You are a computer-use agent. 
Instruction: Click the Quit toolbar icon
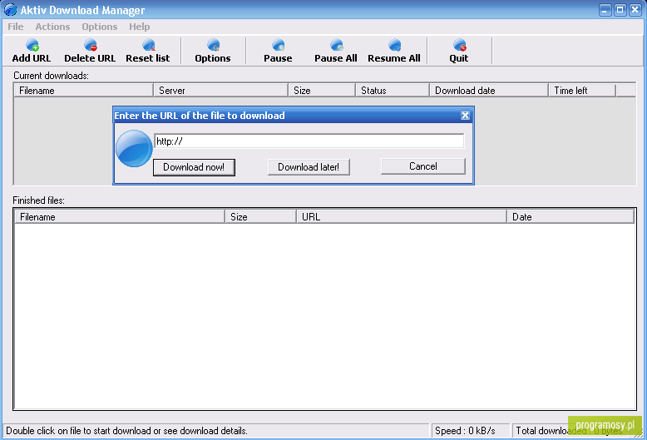459,51
